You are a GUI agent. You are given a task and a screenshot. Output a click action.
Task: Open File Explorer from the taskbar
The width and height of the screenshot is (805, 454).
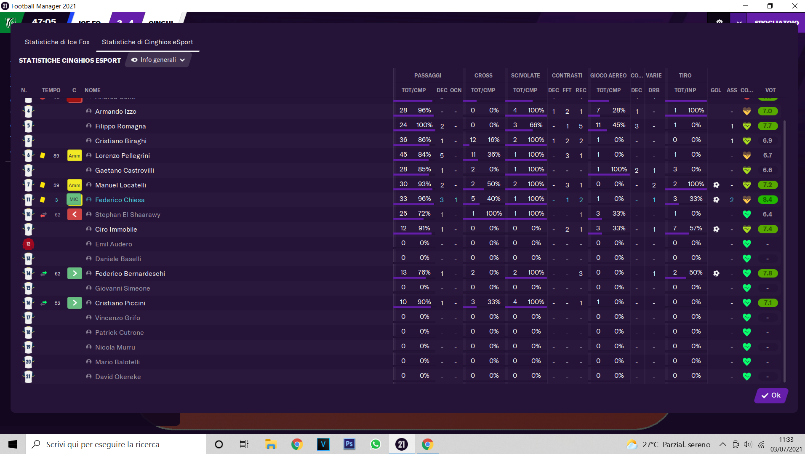point(271,444)
